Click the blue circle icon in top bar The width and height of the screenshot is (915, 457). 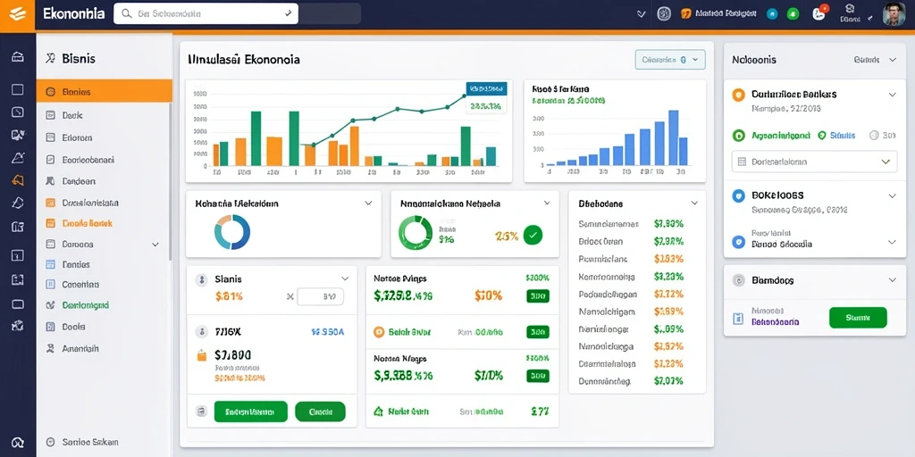point(772,14)
